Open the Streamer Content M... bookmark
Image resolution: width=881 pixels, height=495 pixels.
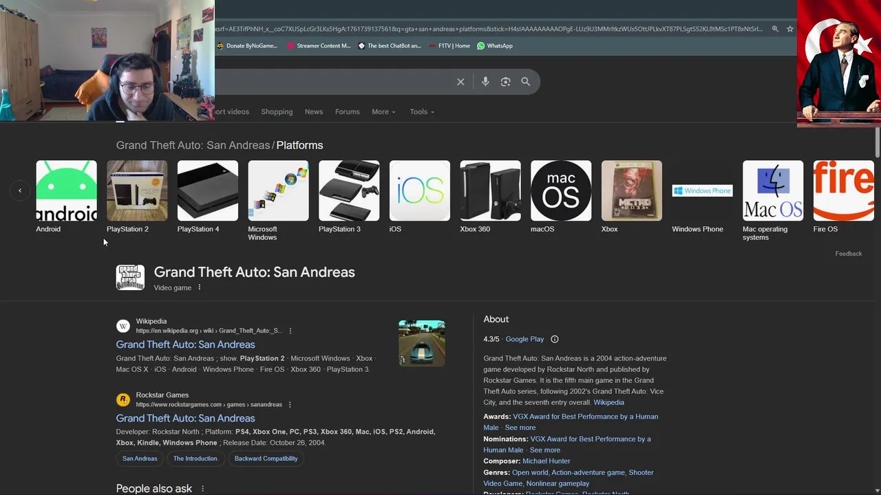pyautogui.click(x=319, y=46)
